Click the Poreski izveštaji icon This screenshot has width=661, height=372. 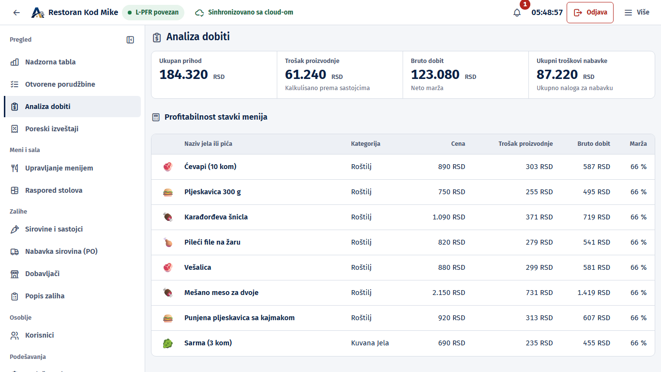point(15,129)
